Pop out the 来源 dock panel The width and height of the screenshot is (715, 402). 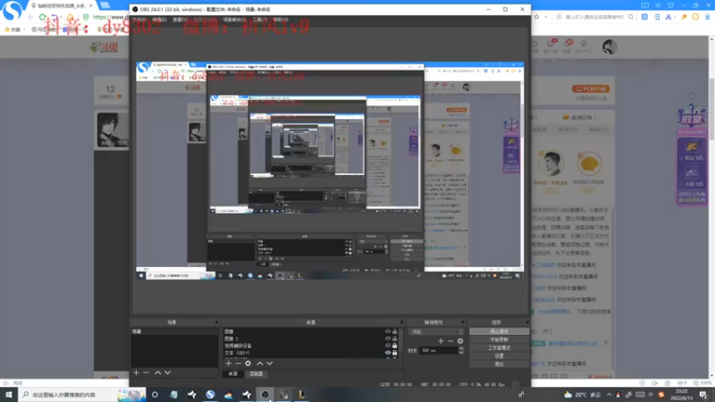pos(401,322)
